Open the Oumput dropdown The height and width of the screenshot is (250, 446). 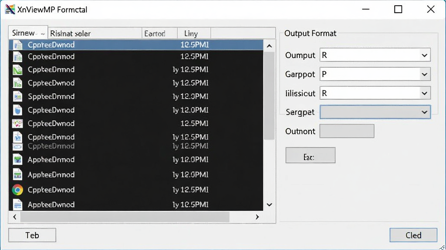375,55
